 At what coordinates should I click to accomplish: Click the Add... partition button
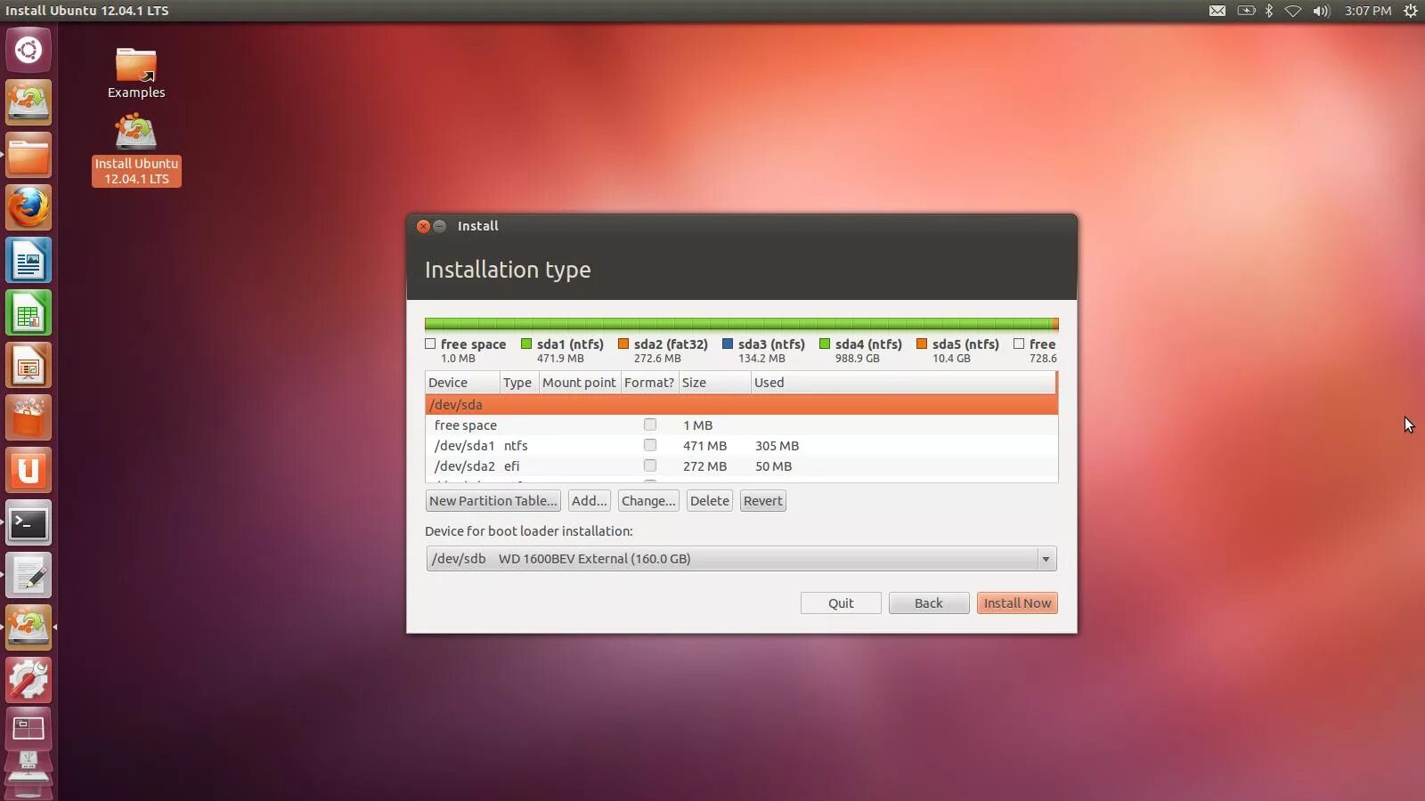pos(590,501)
